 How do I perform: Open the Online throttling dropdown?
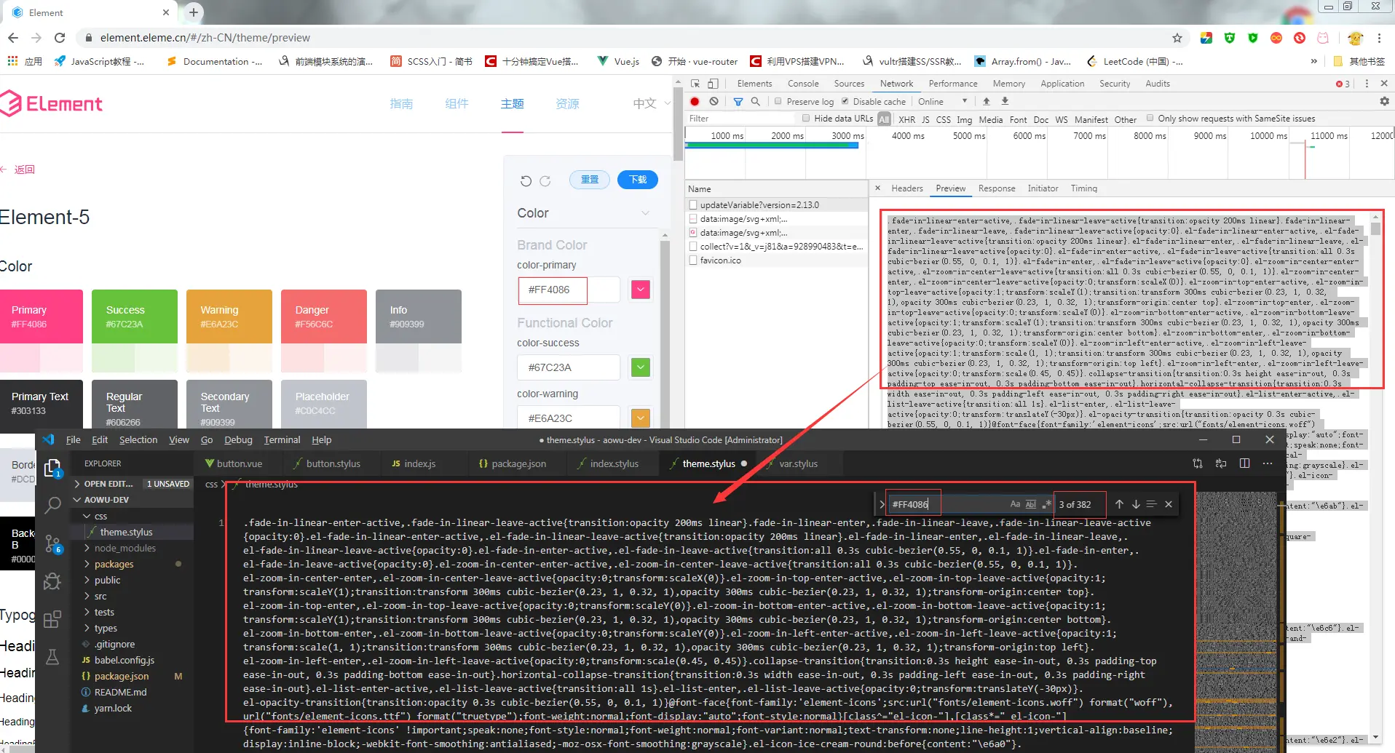point(943,102)
